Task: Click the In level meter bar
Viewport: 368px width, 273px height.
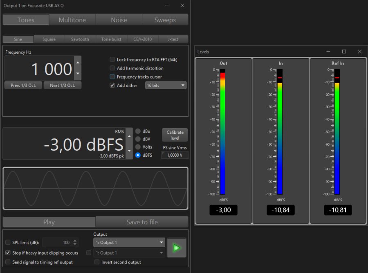Action: pos(280,131)
